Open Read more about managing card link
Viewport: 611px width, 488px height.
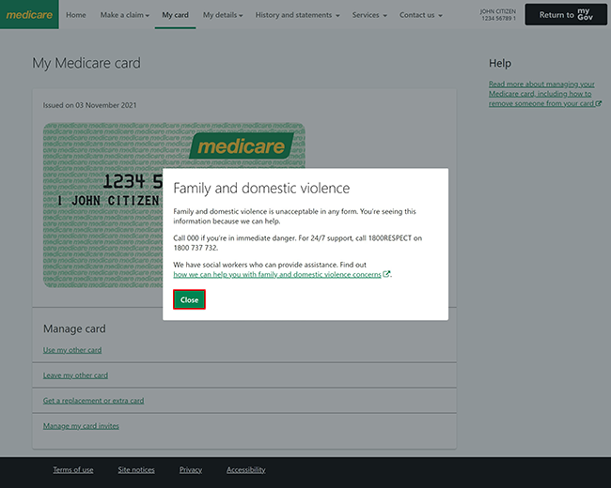541,94
